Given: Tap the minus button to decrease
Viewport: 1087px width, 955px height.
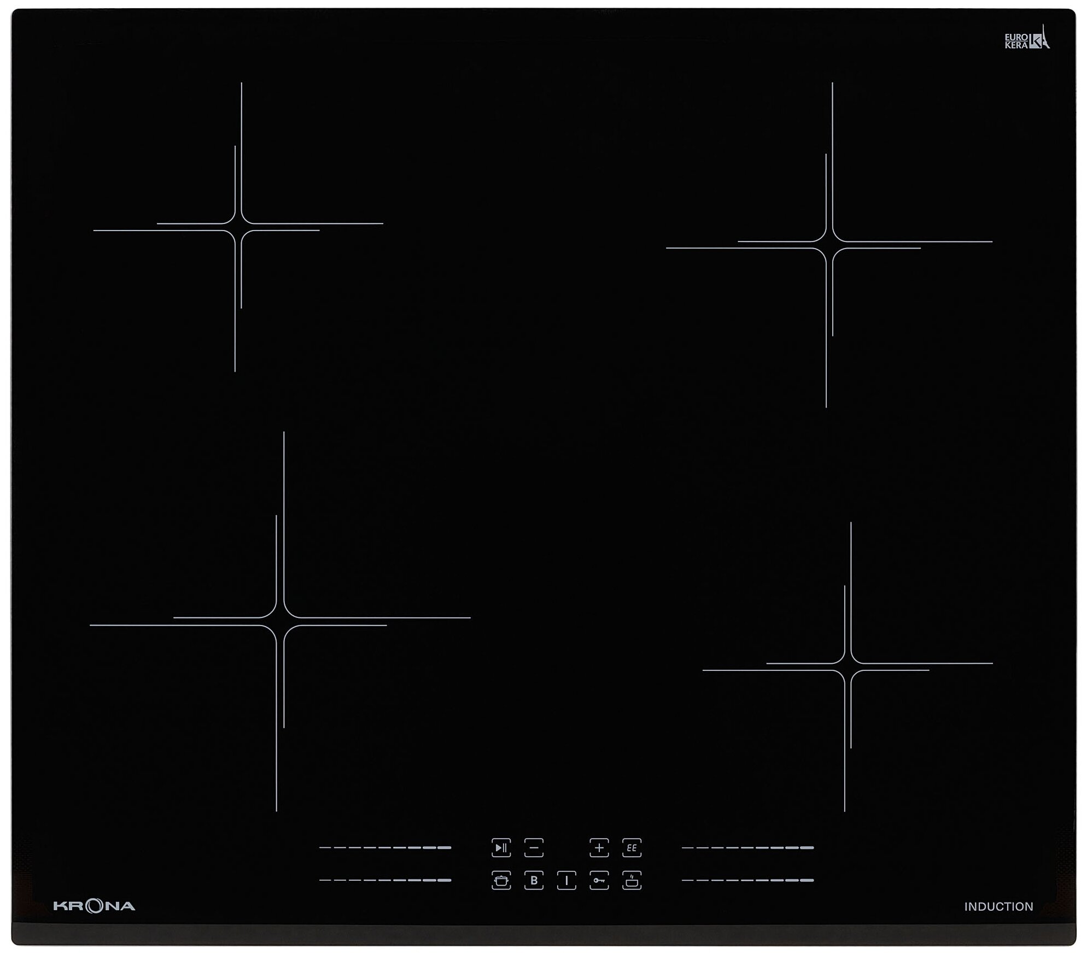Looking at the screenshot, I should coord(534,847).
